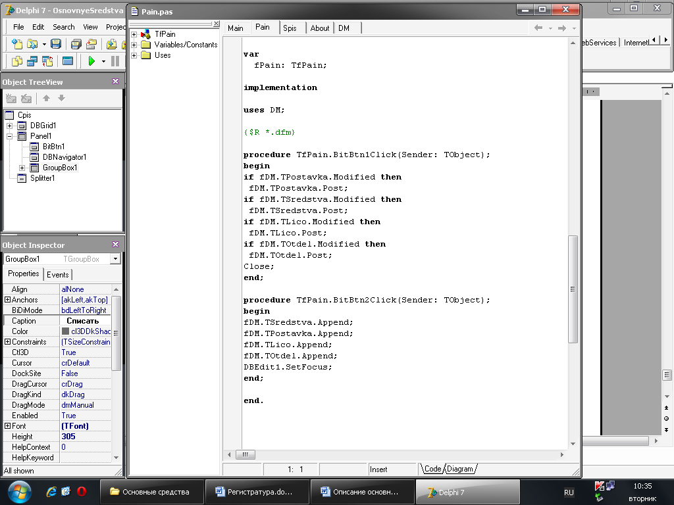Click the New Form toolbar icon

68,61
